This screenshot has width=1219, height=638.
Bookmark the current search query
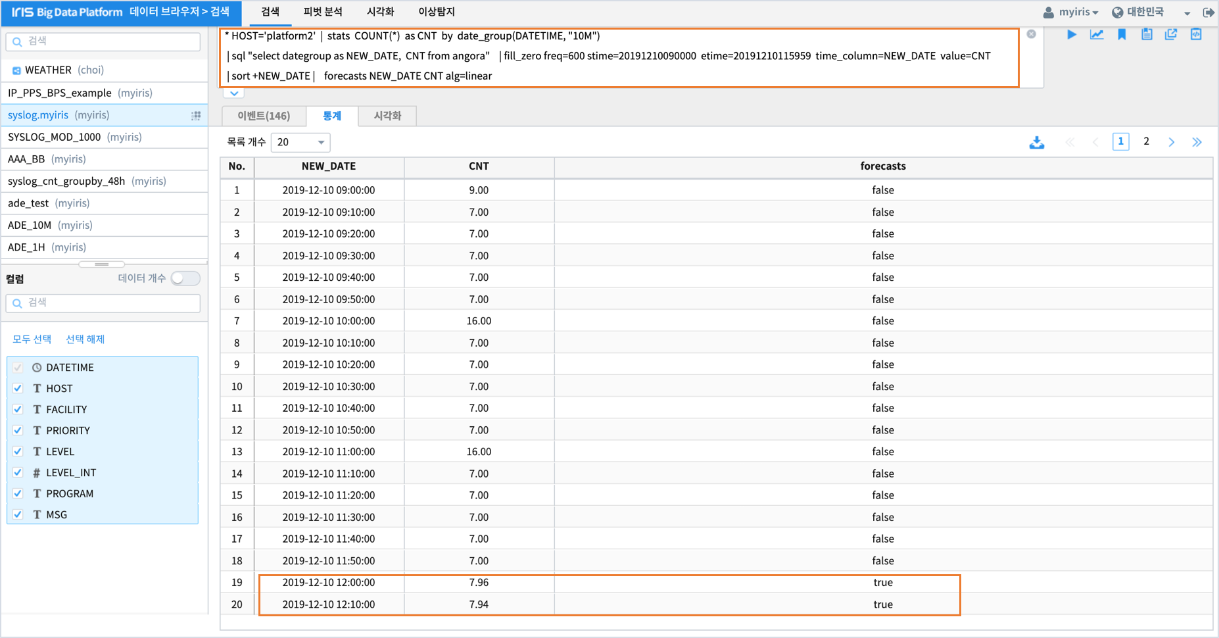1122,34
